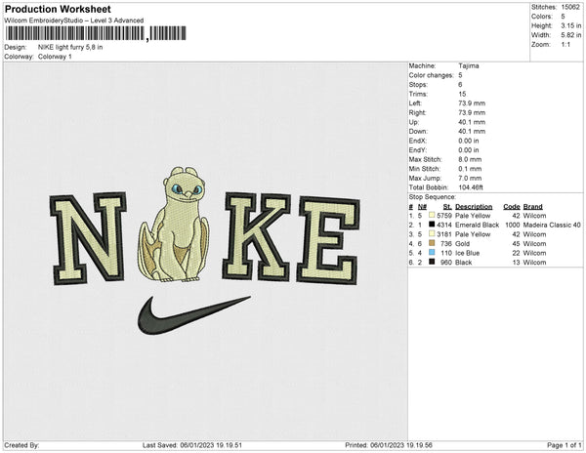Click the width value '5.82 in'
586x453 pixels.
[x=570, y=35]
